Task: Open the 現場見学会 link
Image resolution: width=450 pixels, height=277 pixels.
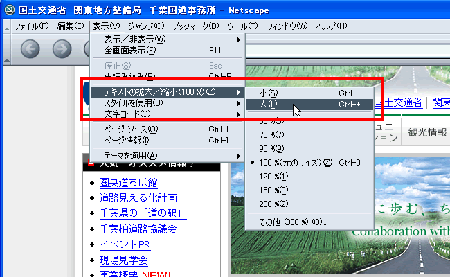Action: tap(123, 260)
